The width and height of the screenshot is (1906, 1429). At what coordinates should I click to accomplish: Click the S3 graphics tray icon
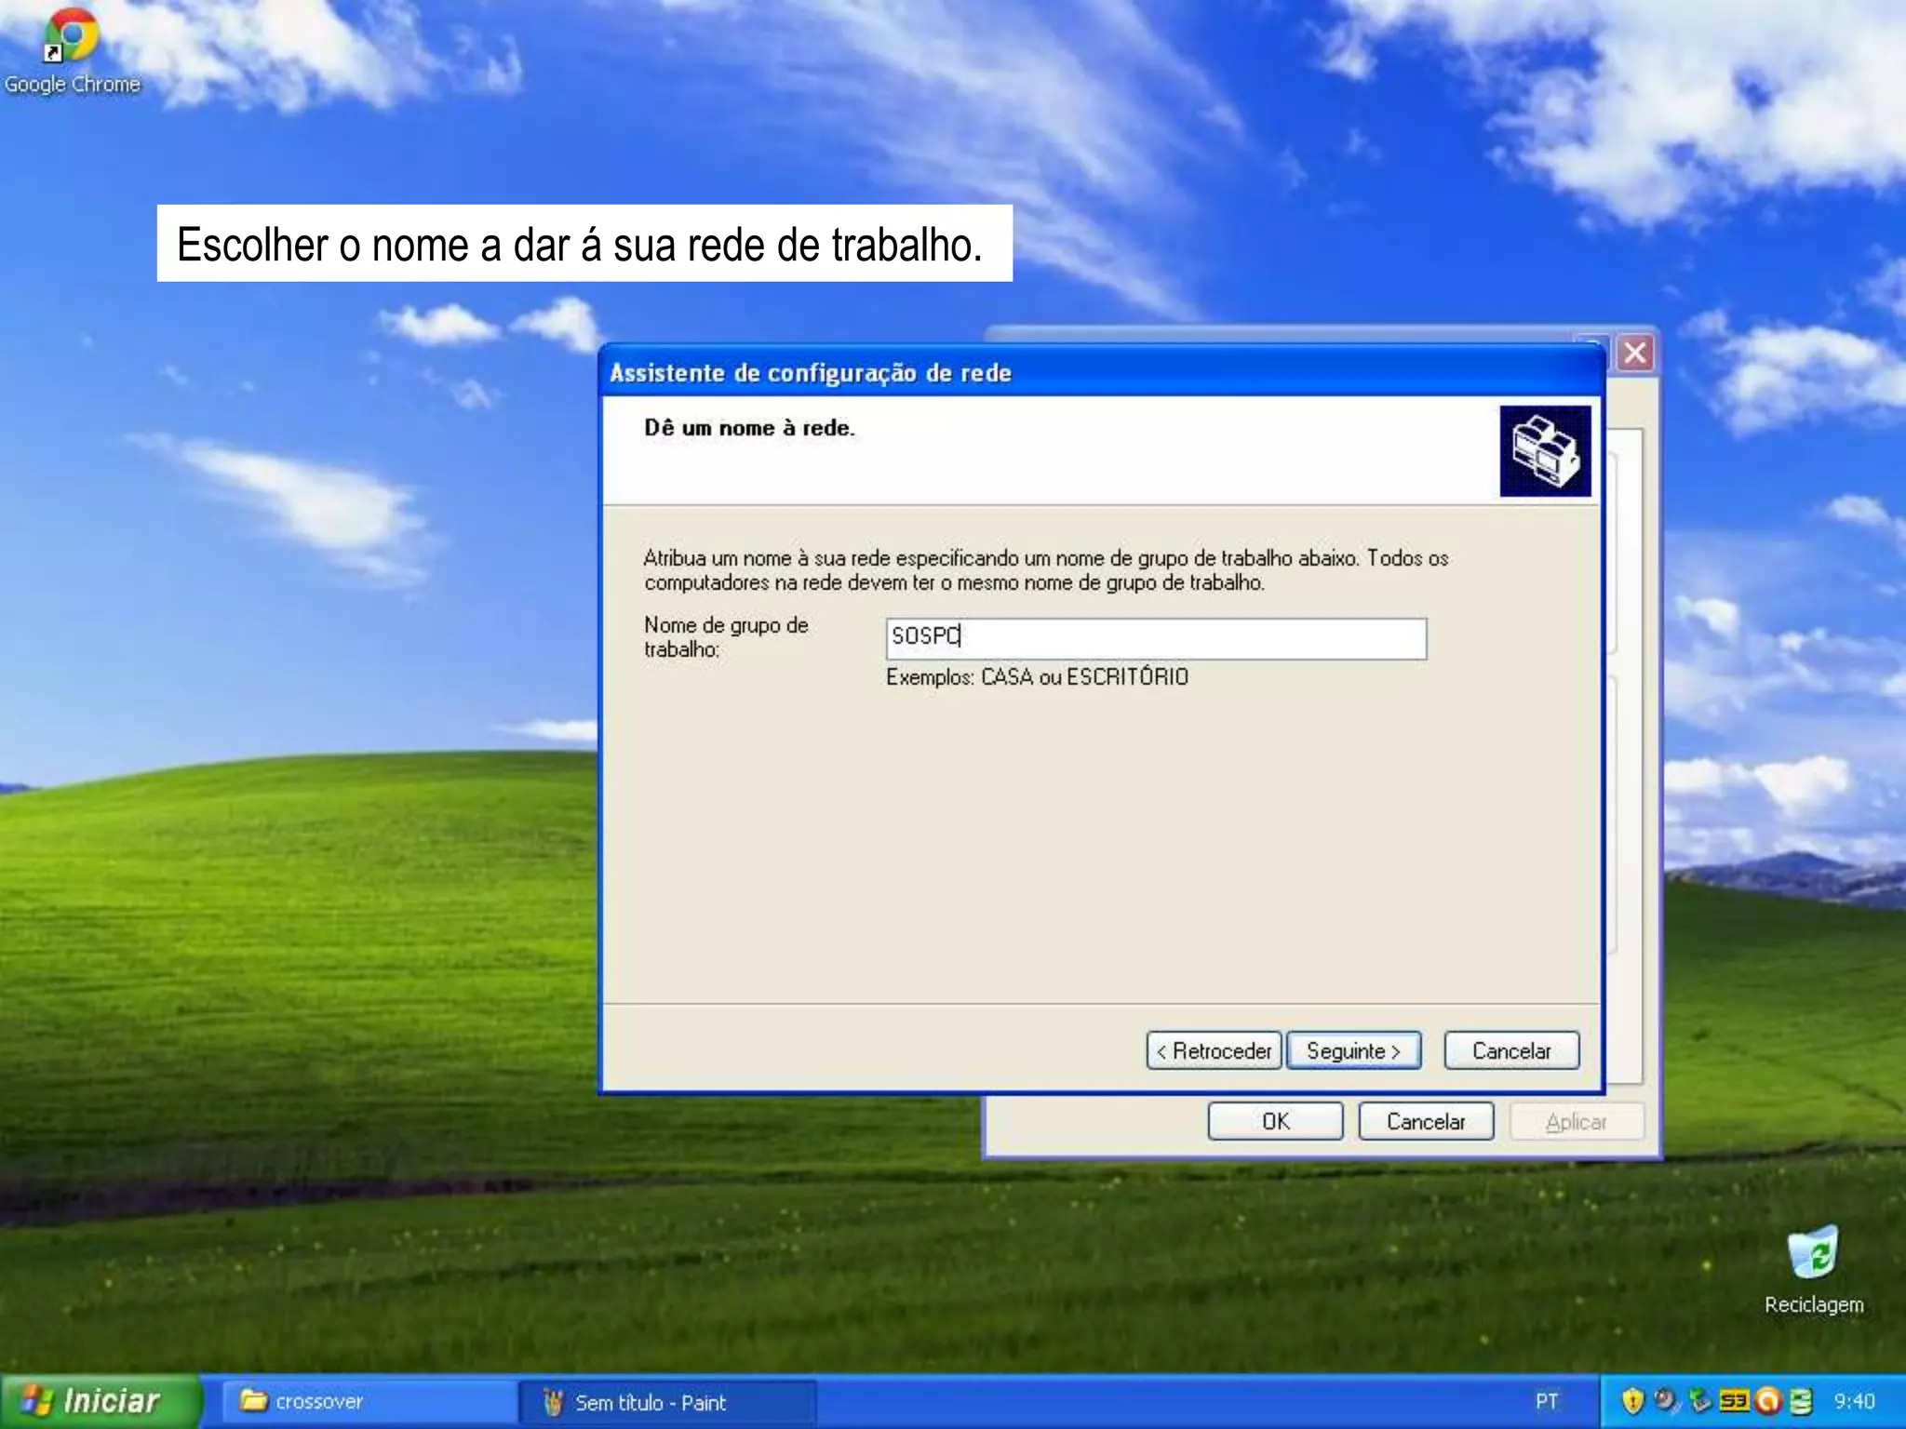click(1735, 1401)
